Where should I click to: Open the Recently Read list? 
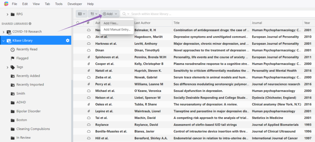(x=27, y=49)
